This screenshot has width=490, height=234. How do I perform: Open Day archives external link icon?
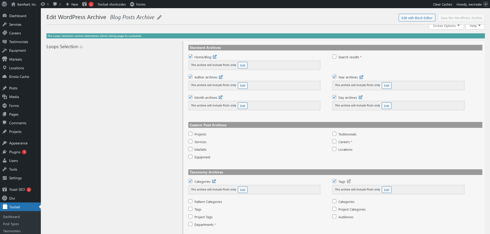[361, 97]
